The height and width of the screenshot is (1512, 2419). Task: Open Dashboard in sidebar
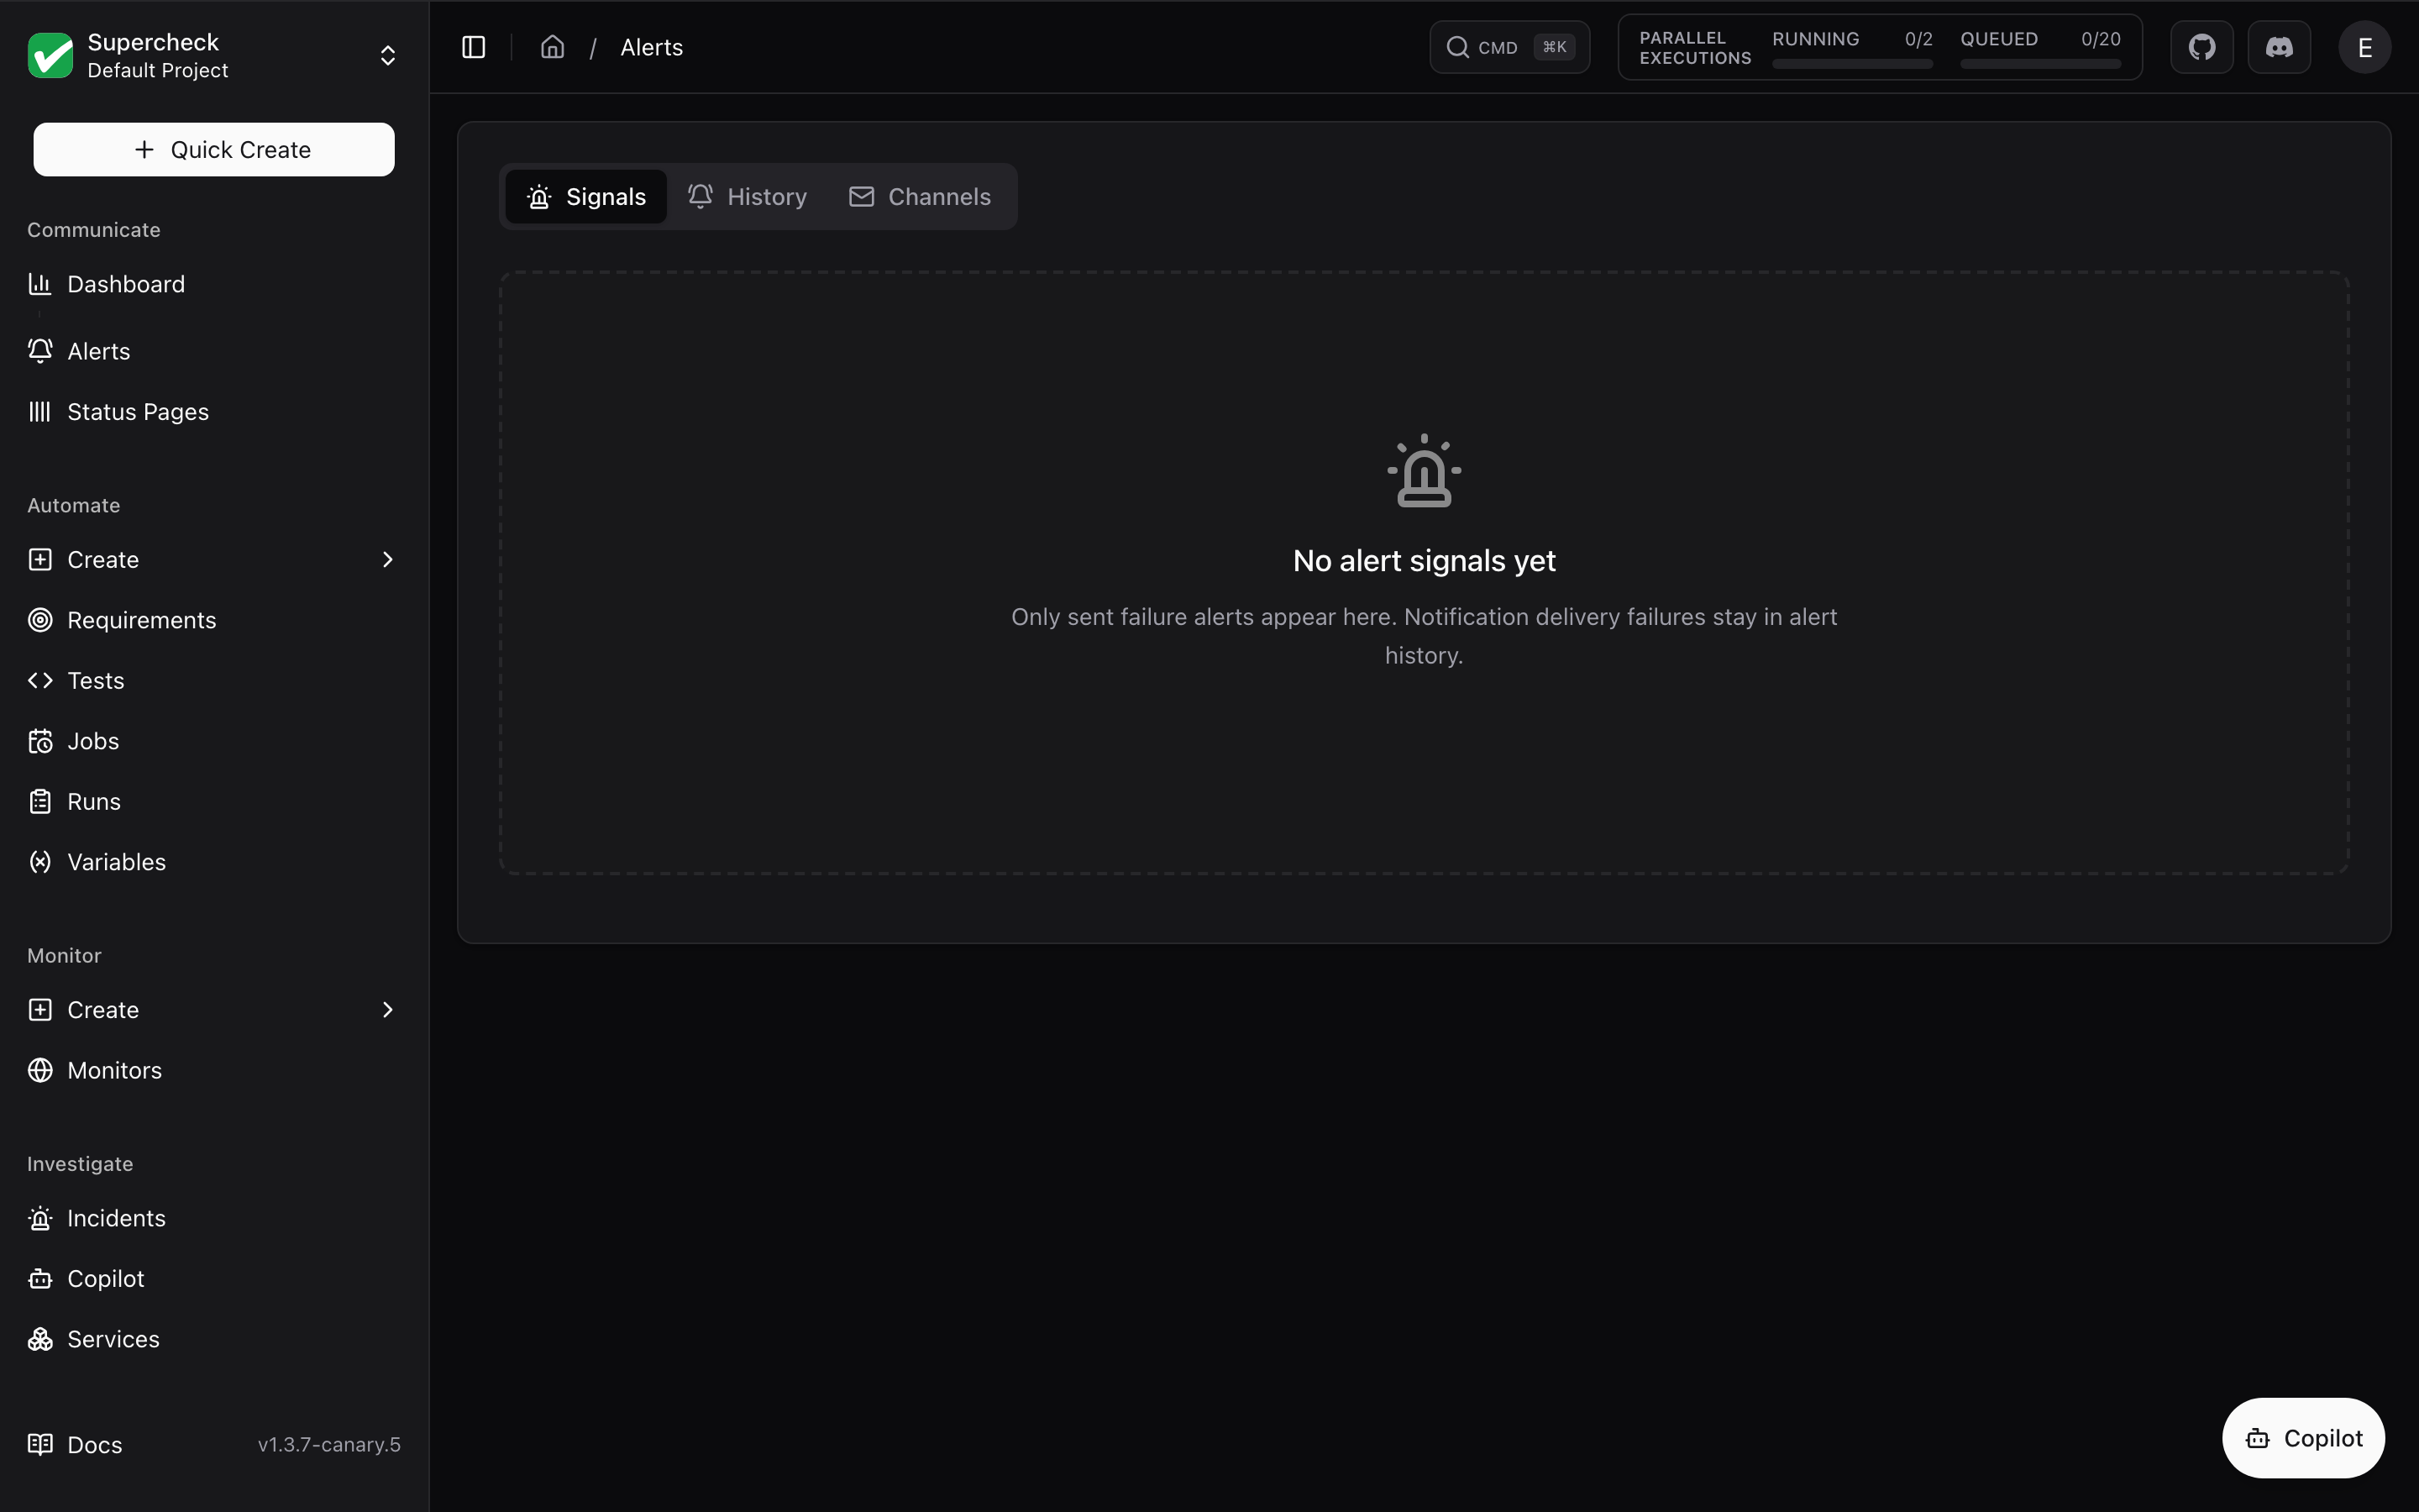click(214, 284)
